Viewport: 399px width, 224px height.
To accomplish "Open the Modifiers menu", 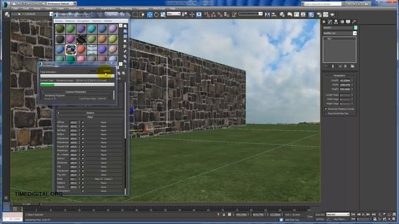I will (x=74, y=8).
